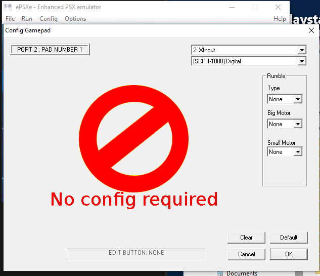Image resolution: width=320 pixels, height=276 pixels.
Task: Close the Config Gamepad dialog
Action: (311, 30)
